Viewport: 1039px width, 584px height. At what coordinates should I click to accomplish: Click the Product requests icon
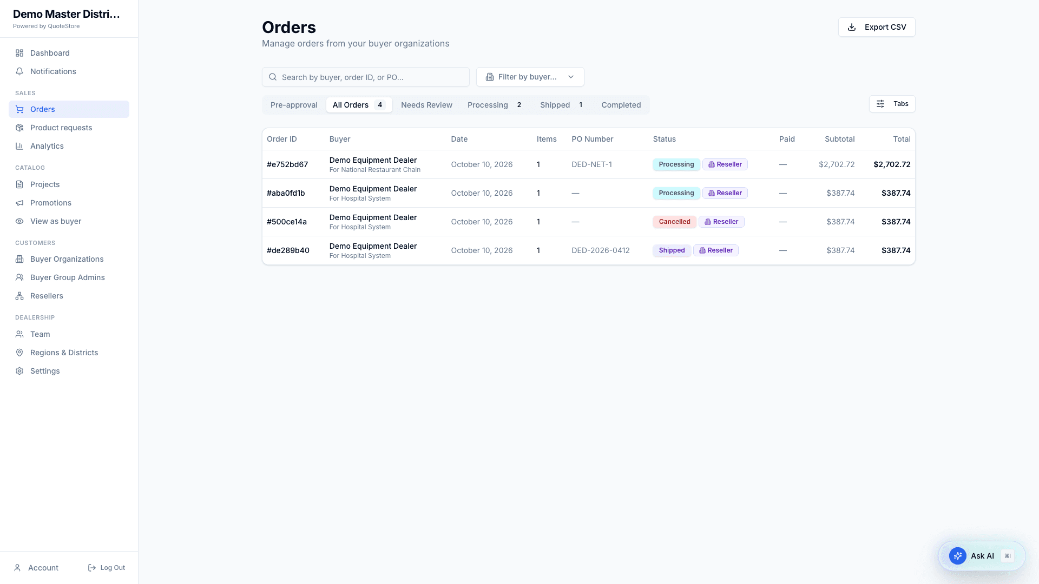(x=19, y=128)
